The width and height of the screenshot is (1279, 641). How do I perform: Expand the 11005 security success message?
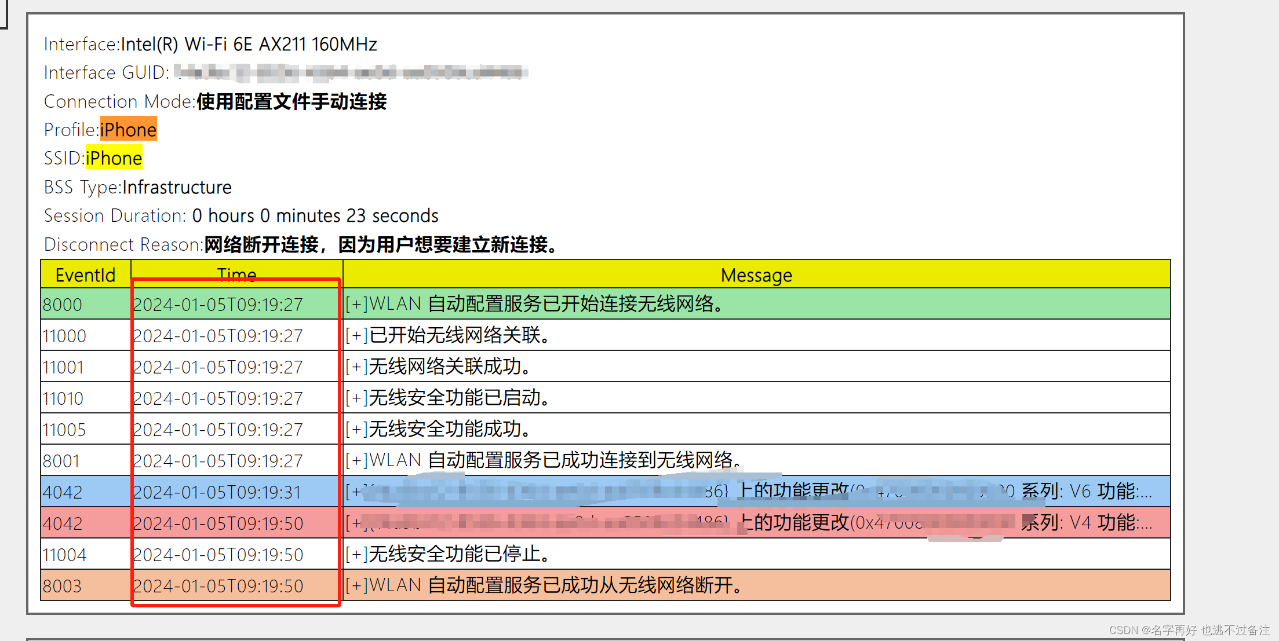click(x=356, y=429)
